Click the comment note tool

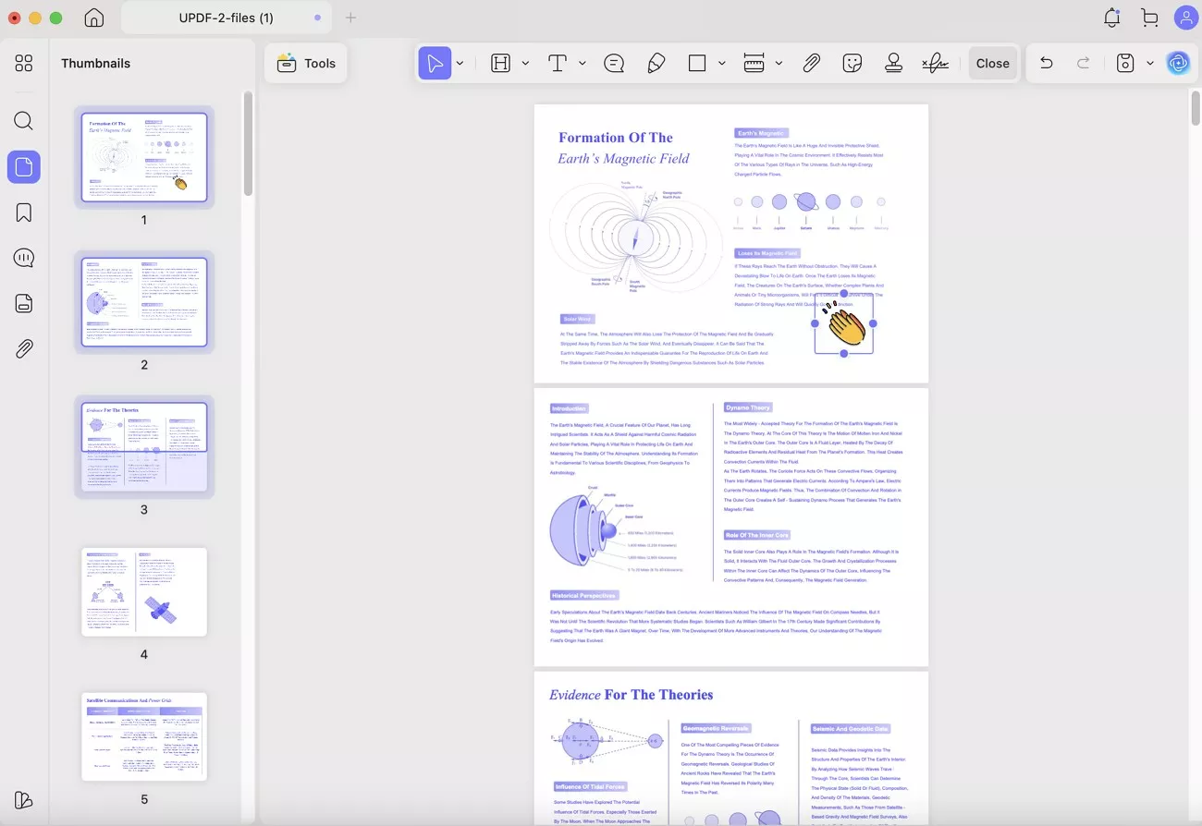coord(614,63)
